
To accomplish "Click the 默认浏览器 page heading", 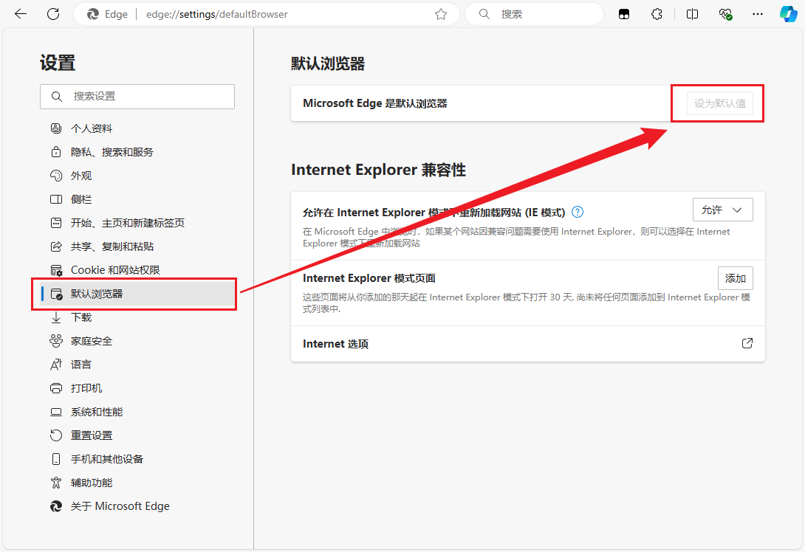I will [x=328, y=63].
